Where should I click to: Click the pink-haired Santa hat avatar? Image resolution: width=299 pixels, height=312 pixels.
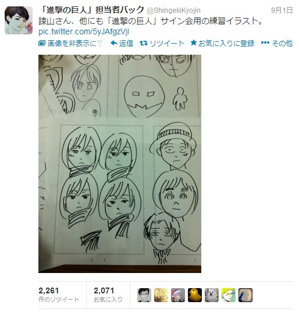(178, 295)
